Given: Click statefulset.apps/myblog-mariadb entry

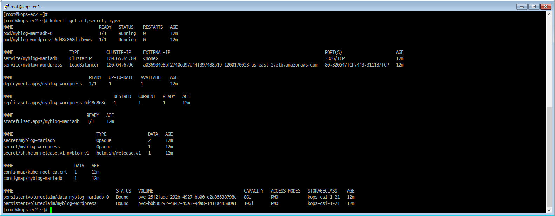Looking at the screenshot, I should tap(41, 121).
